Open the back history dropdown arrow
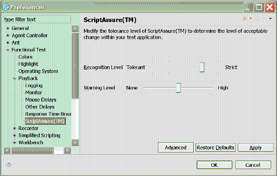The height and width of the screenshot is (176, 277). [250, 18]
